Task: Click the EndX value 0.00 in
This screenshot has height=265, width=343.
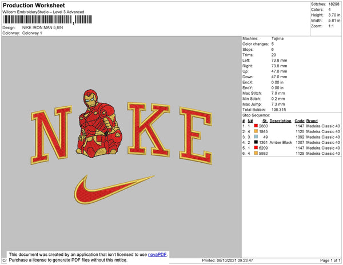Action: click(x=277, y=82)
